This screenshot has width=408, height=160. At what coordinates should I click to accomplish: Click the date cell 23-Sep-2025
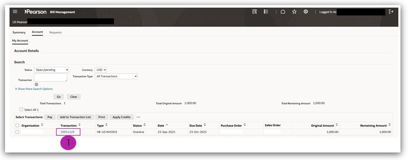pyautogui.click(x=166, y=132)
